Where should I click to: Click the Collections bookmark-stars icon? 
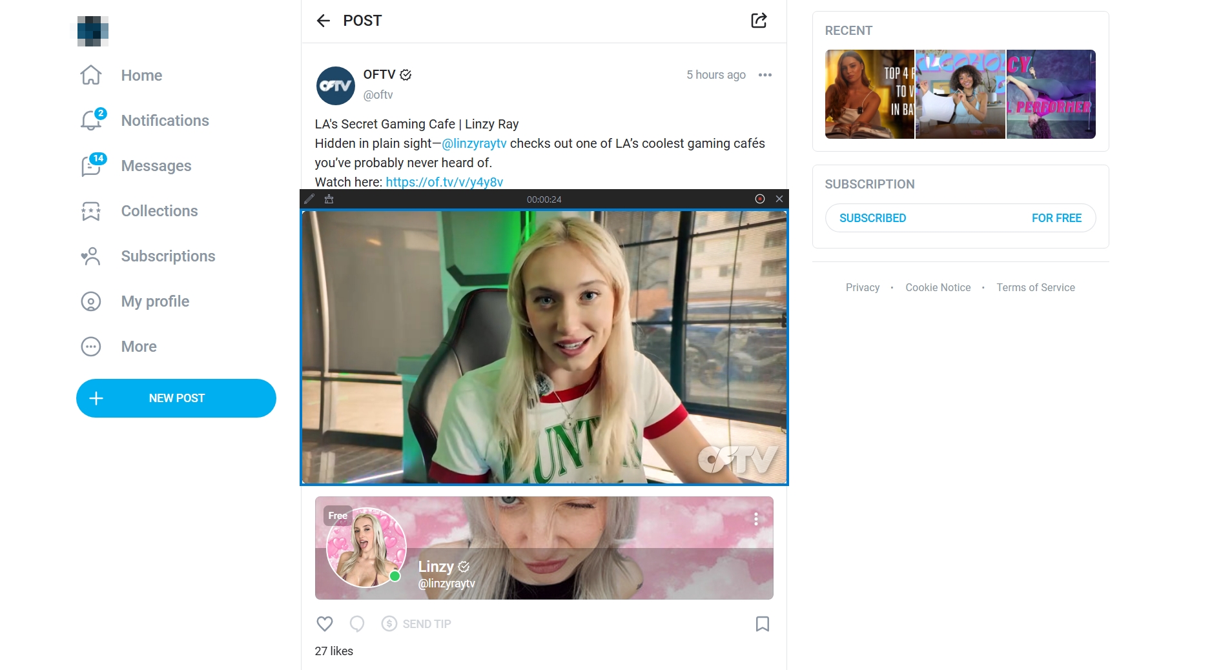point(91,211)
